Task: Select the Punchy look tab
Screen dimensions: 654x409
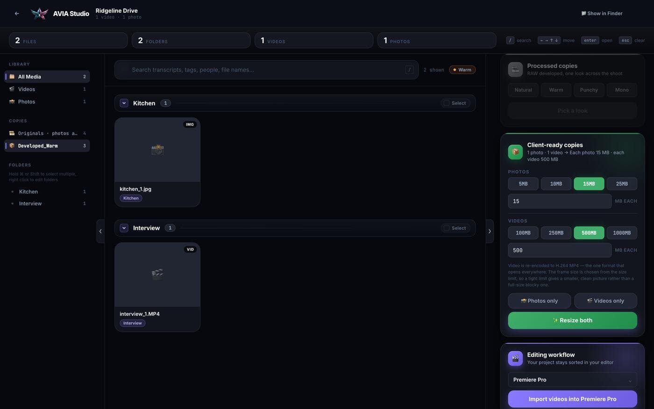Action: pyautogui.click(x=589, y=90)
